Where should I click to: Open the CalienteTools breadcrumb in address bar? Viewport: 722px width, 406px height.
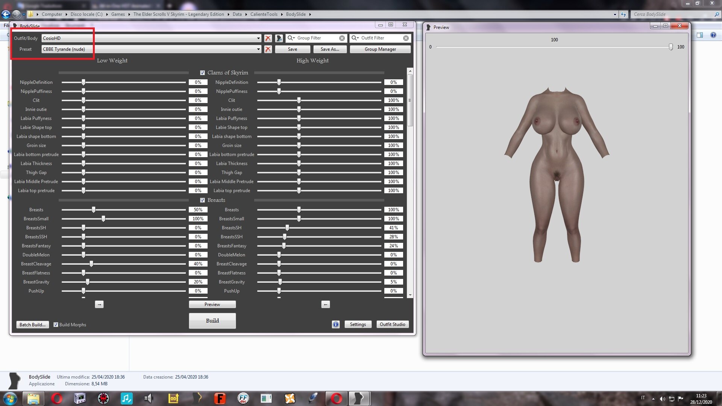(x=264, y=14)
